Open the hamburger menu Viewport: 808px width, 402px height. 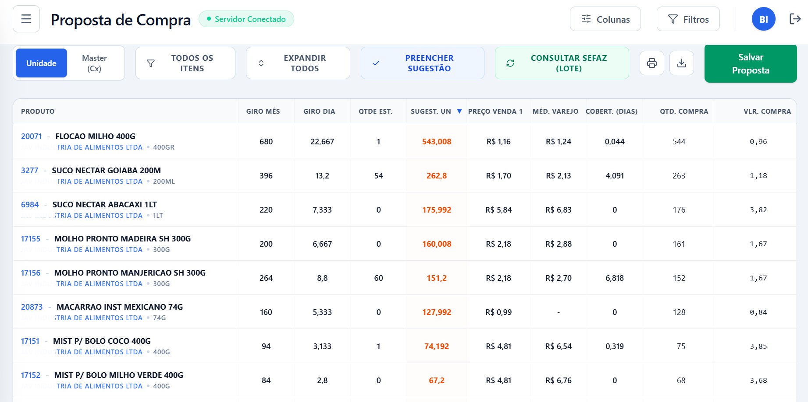point(26,19)
